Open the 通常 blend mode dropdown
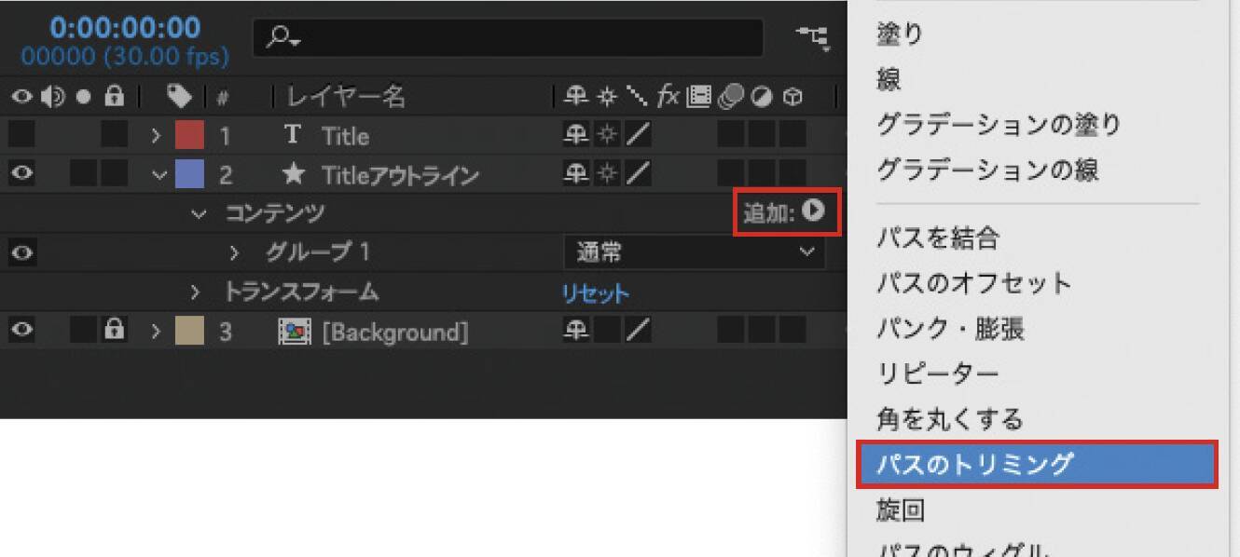Image resolution: width=1240 pixels, height=557 pixels. point(694,252)
